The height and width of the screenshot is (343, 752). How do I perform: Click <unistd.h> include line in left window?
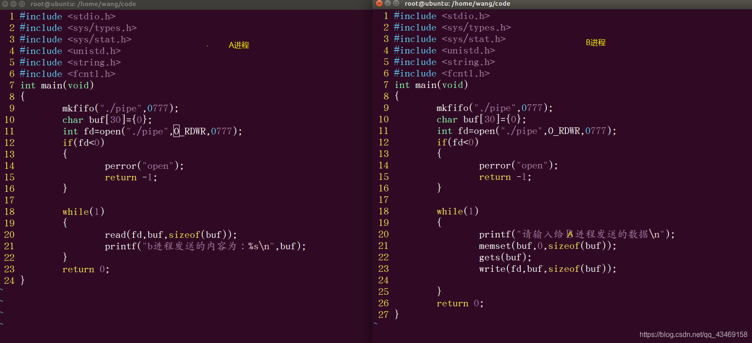tap(70, 51)
